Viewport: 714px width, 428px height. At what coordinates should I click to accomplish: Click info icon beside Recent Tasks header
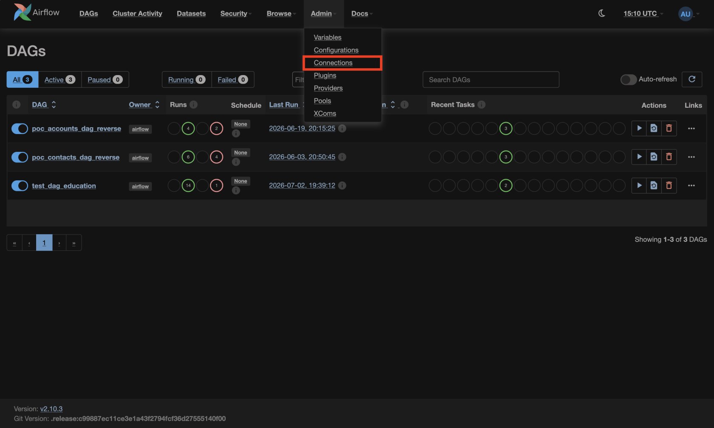point(482,104)
